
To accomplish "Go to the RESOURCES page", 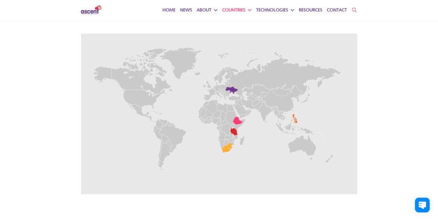I will (311, 10).
